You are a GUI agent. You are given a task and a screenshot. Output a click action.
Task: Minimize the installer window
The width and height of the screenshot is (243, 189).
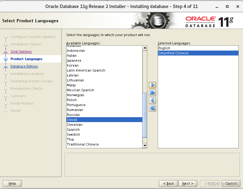tap(217, 7)
